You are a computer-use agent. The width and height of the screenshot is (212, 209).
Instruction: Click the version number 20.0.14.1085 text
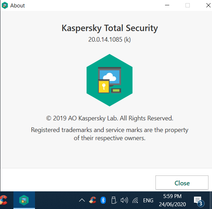pyautogui.click(x=110, y=40)
